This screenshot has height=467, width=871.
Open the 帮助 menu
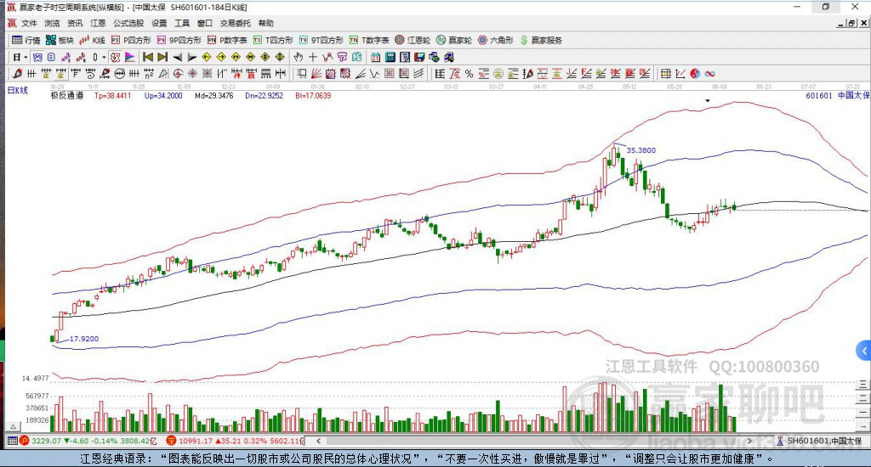coord(265,23)
